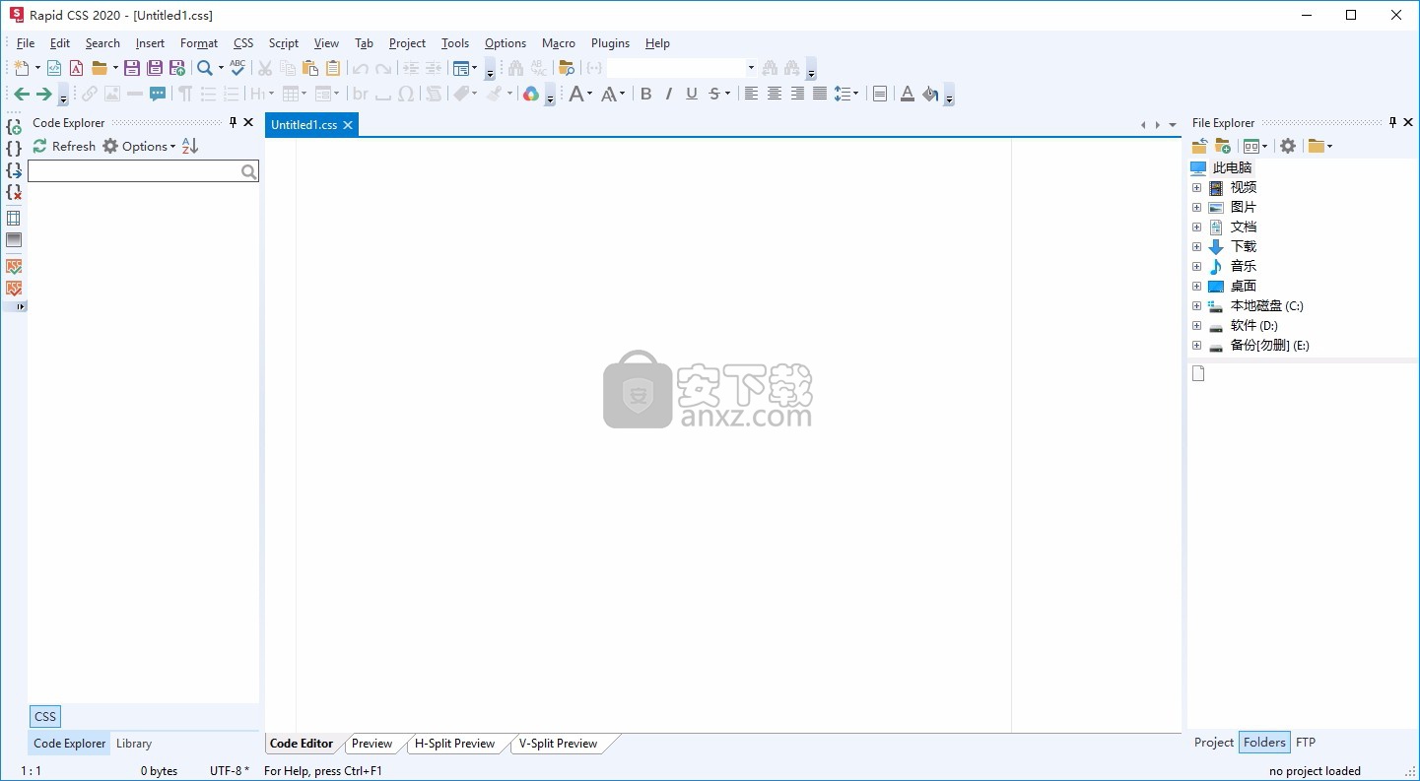Set justify alignment
The image size is (1420, 781).
point(820,94)
